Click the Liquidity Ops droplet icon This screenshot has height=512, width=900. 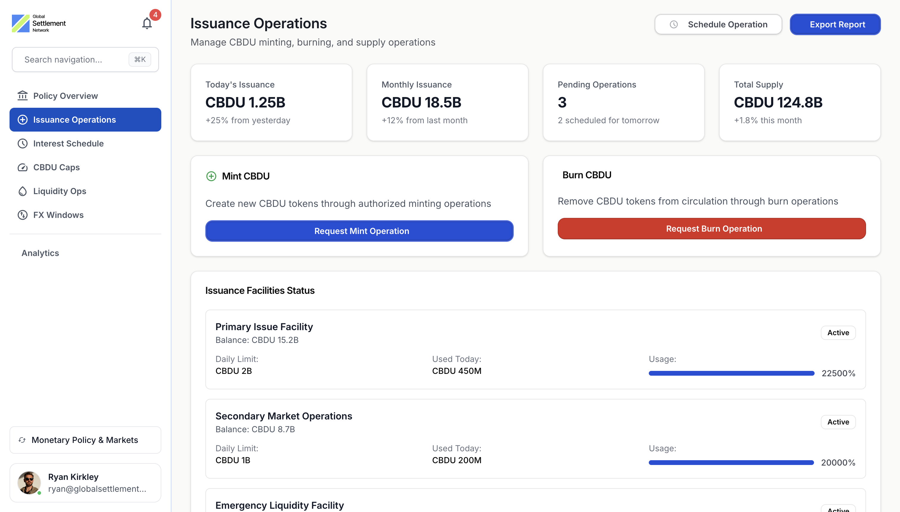[23, 191]
